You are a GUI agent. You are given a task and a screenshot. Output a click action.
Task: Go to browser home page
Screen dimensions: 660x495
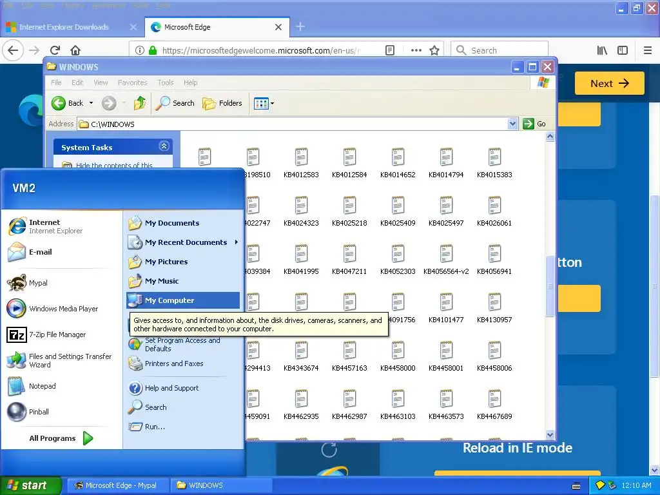click(x=75, y=50)
